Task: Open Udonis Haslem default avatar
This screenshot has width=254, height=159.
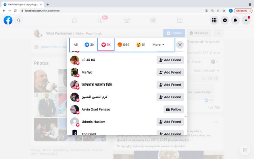Action: [x=75, y=122]
